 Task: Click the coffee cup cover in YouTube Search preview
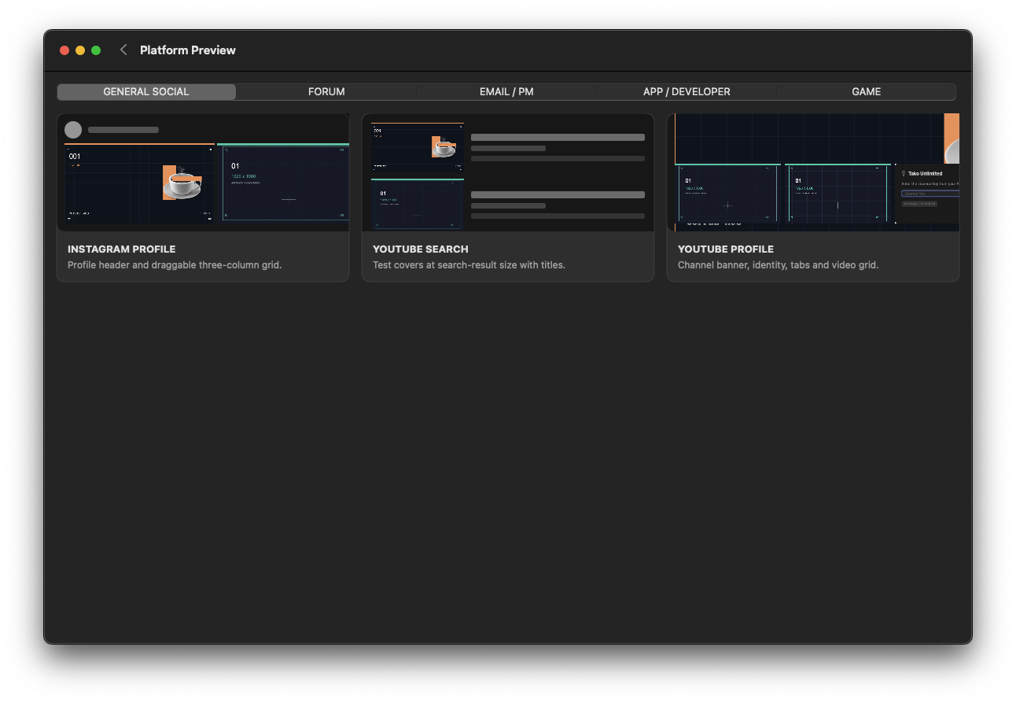pyautogui.click(x=444, y=146)
